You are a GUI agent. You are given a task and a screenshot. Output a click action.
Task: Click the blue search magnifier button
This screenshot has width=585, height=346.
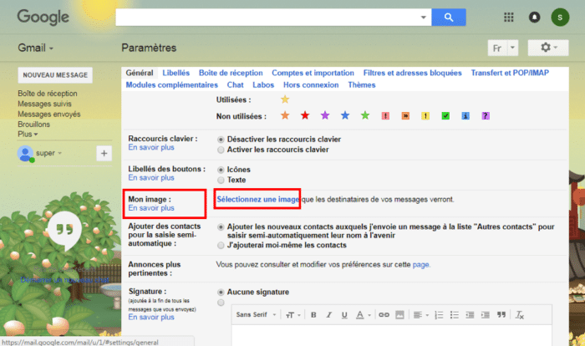pos(449,18)
